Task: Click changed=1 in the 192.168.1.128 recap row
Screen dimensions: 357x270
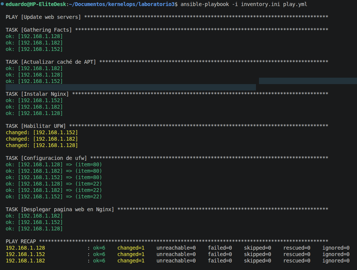Action: [x=131, y=248]
